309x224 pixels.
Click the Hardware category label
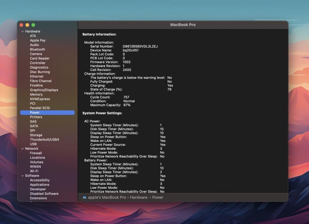[x=32, y=31]
